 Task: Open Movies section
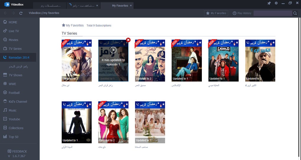[x=18, y=40]
